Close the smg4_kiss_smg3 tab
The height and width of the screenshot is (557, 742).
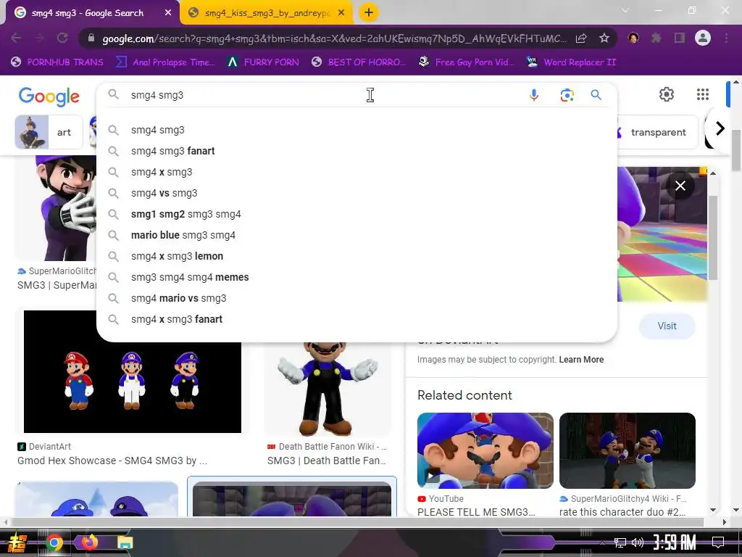point(341,13)
